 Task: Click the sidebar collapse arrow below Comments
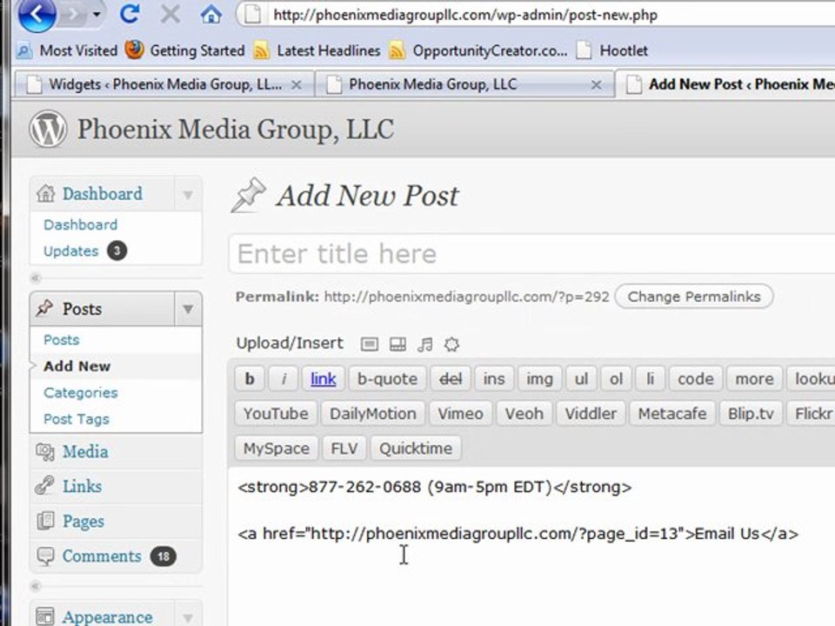coord(36,586)
